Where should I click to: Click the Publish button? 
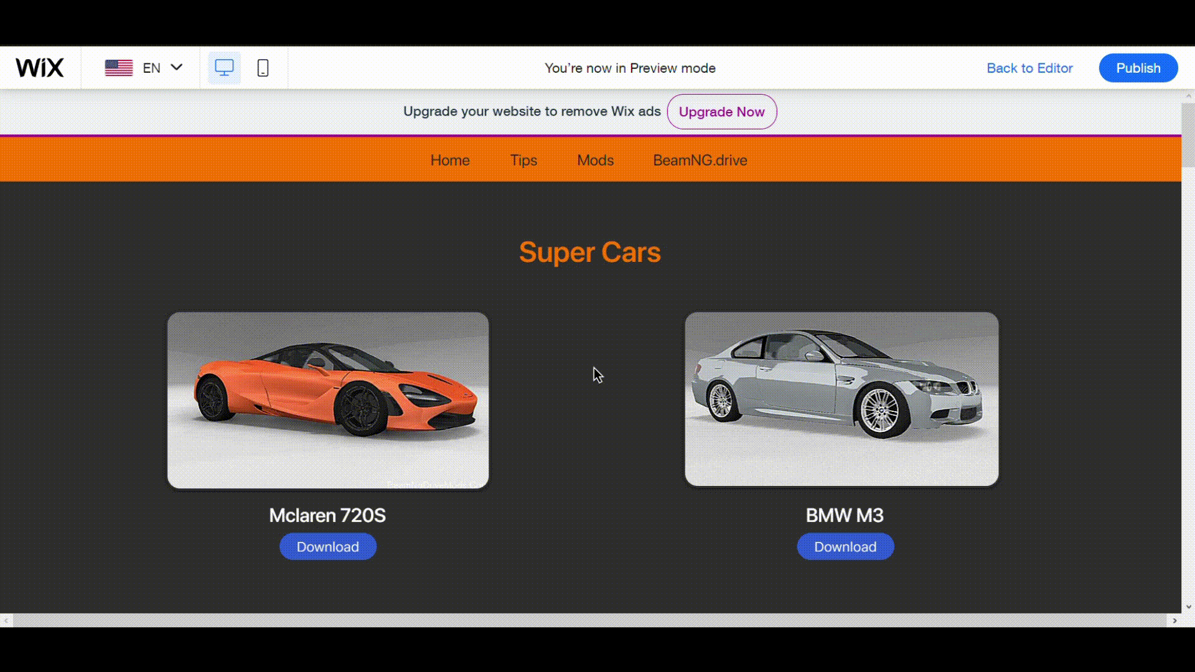(x=1138, y=68)
